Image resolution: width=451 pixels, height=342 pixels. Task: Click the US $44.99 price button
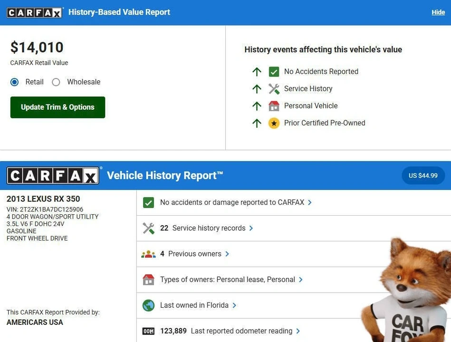(423, 176)
